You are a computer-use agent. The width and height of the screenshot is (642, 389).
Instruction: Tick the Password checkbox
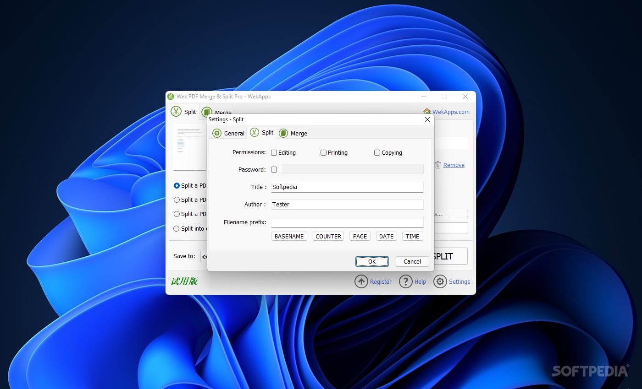click(274, 169)
